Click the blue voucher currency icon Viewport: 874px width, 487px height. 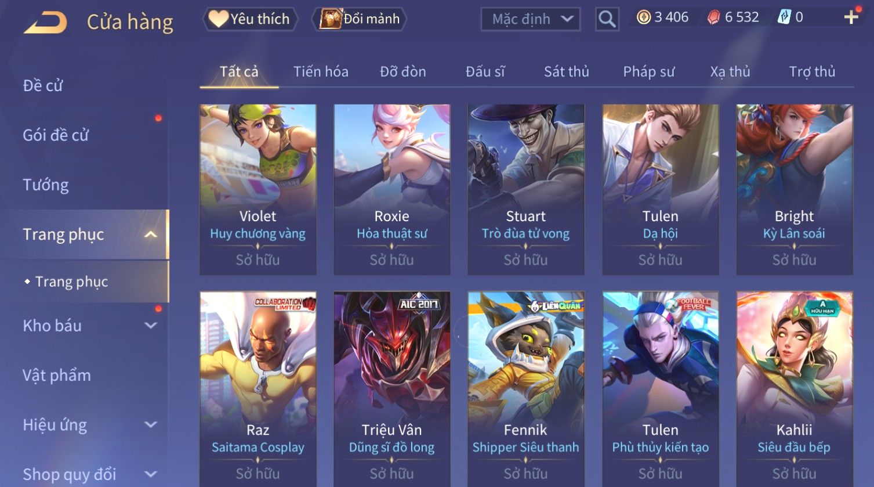[x=784, y=17]
